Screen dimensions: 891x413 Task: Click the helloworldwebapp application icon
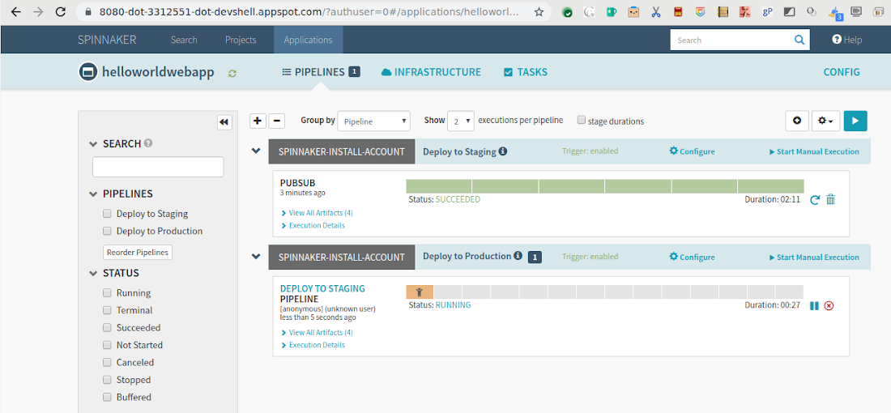tap(88, 72)
